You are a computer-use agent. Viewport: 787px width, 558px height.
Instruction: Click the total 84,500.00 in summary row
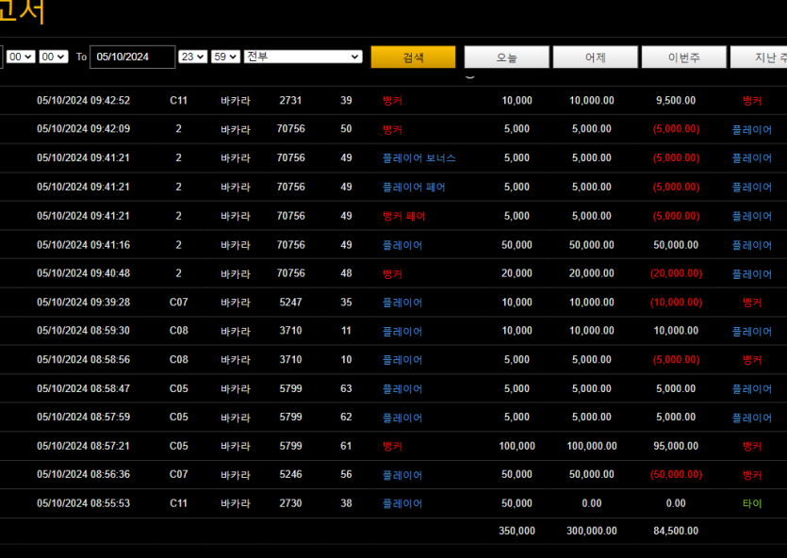(676, 531)
